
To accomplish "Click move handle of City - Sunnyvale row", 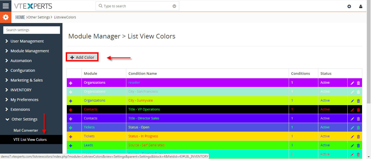I will click(71, 101).
